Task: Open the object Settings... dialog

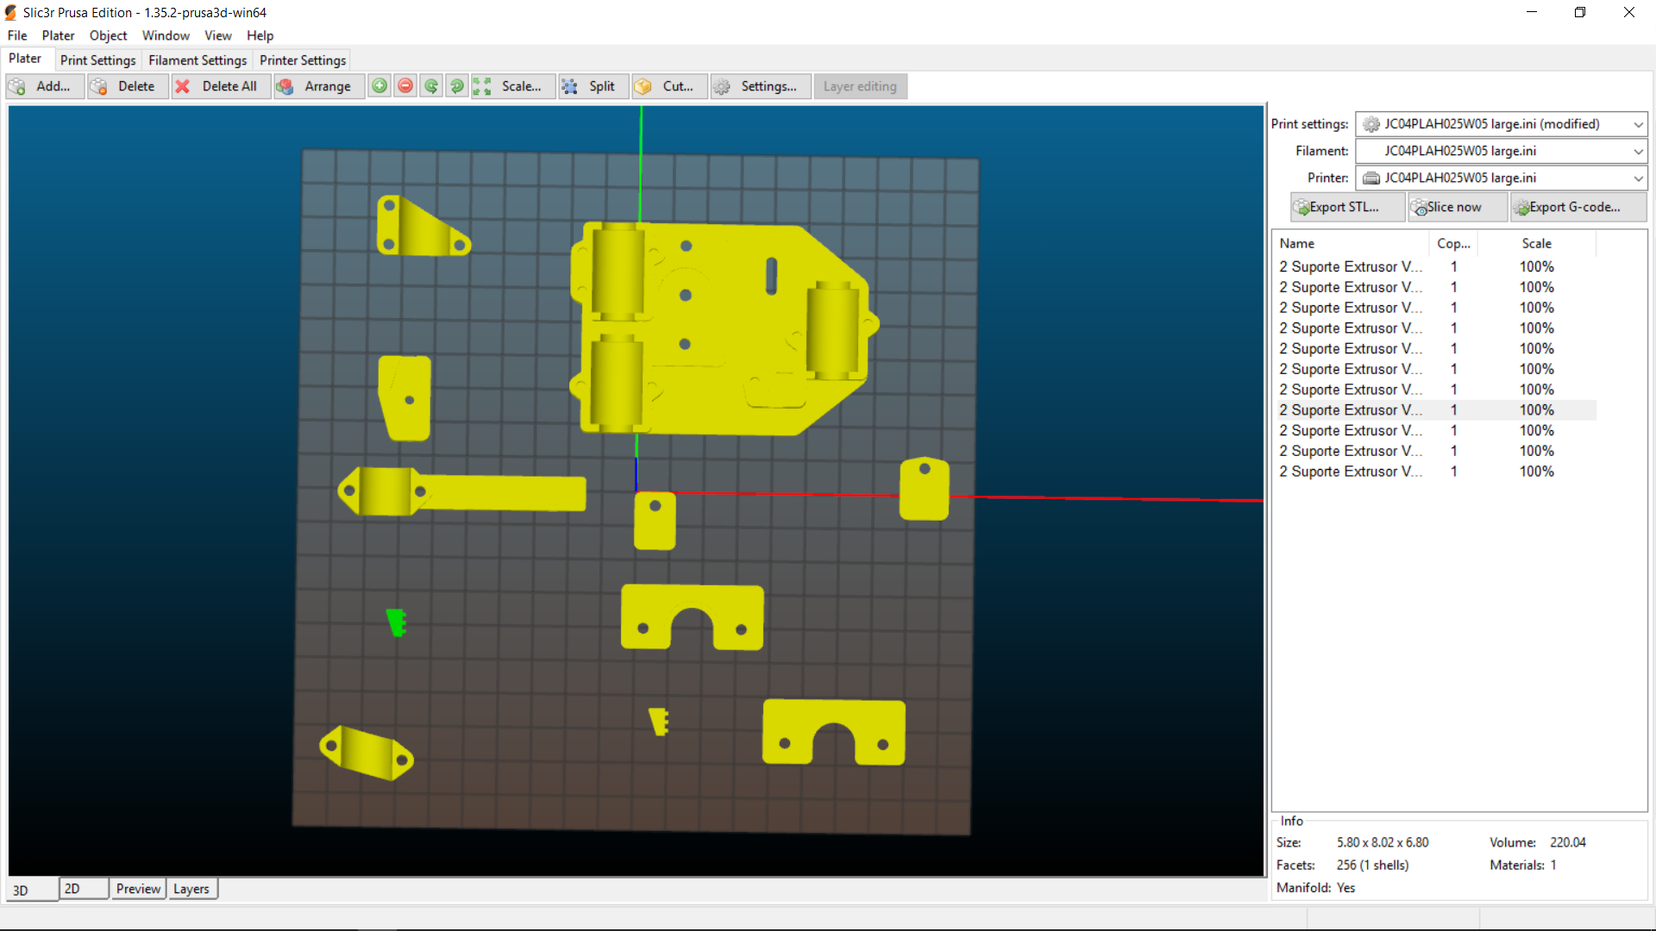Action: tap(761, 86)
